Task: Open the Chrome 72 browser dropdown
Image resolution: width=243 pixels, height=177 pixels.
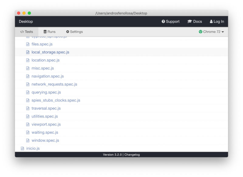Action: click(211, 32)
